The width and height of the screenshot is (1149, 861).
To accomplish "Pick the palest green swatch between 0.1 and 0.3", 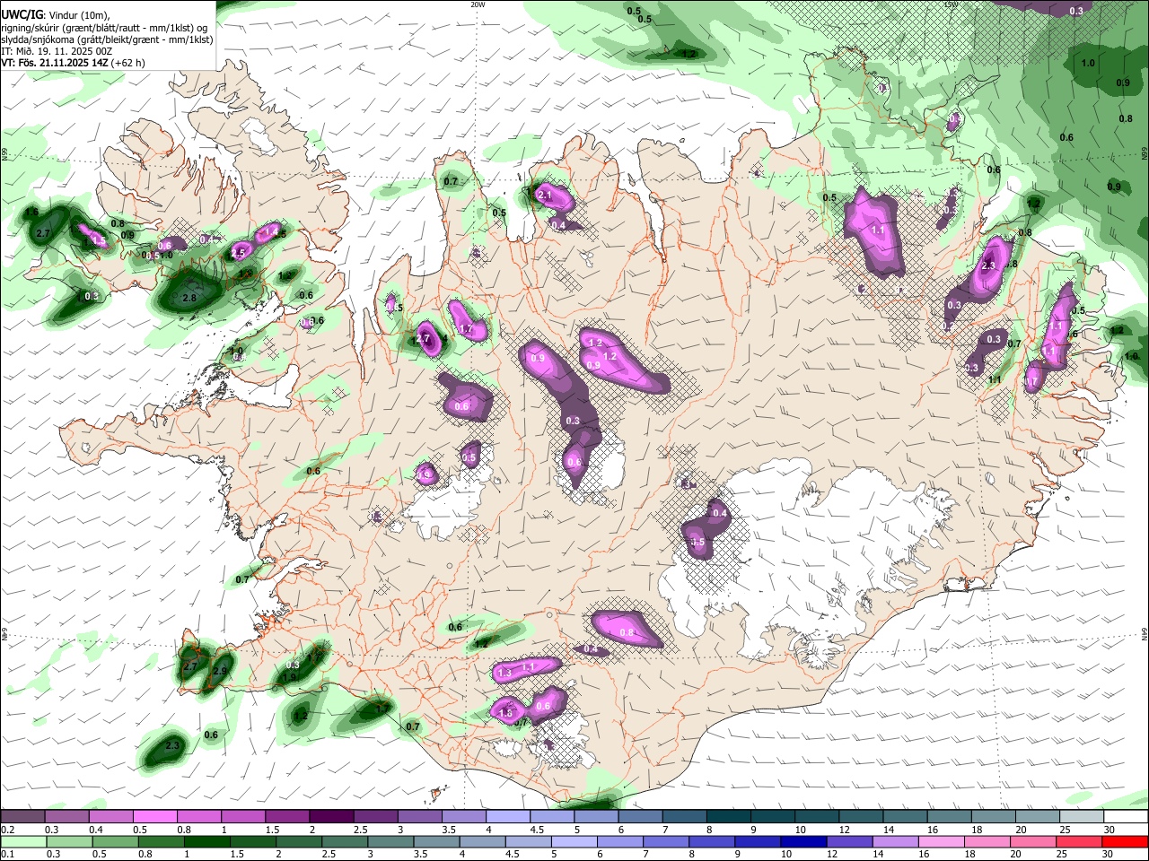I will click(22, 841).
